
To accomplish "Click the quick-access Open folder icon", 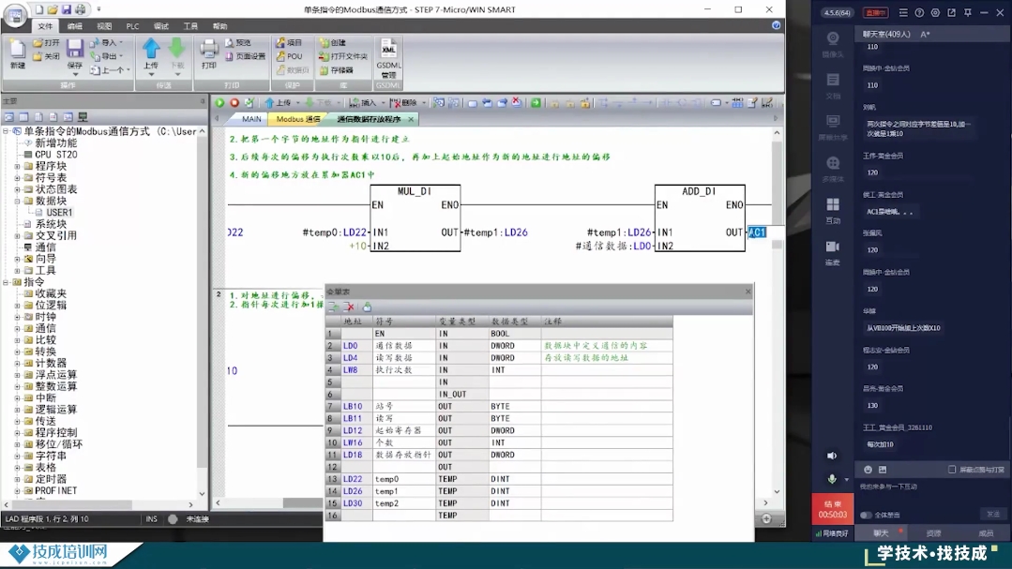I will coord(53,9).
